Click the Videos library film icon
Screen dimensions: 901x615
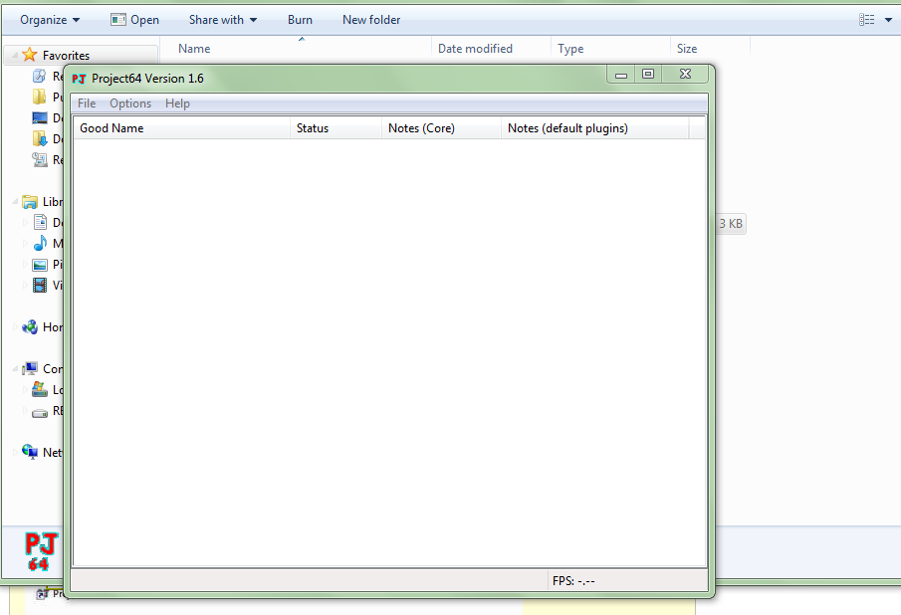tap(40, 285)
